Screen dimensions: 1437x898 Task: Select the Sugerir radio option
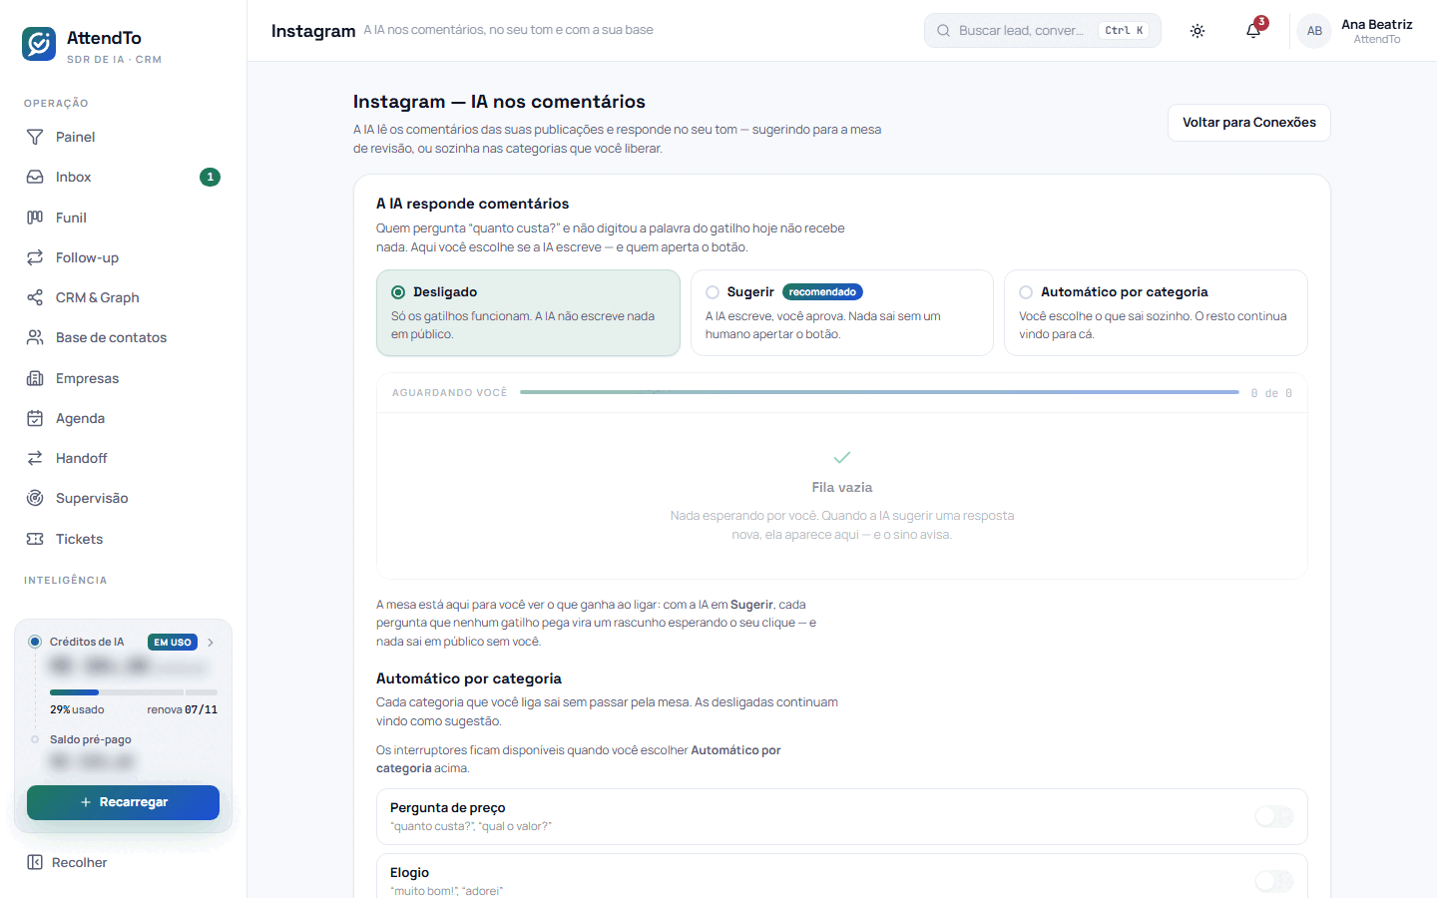click(x=713, y=292)
